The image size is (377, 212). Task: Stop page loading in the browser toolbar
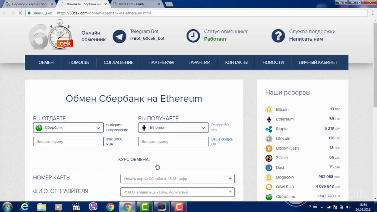(20, 13)
